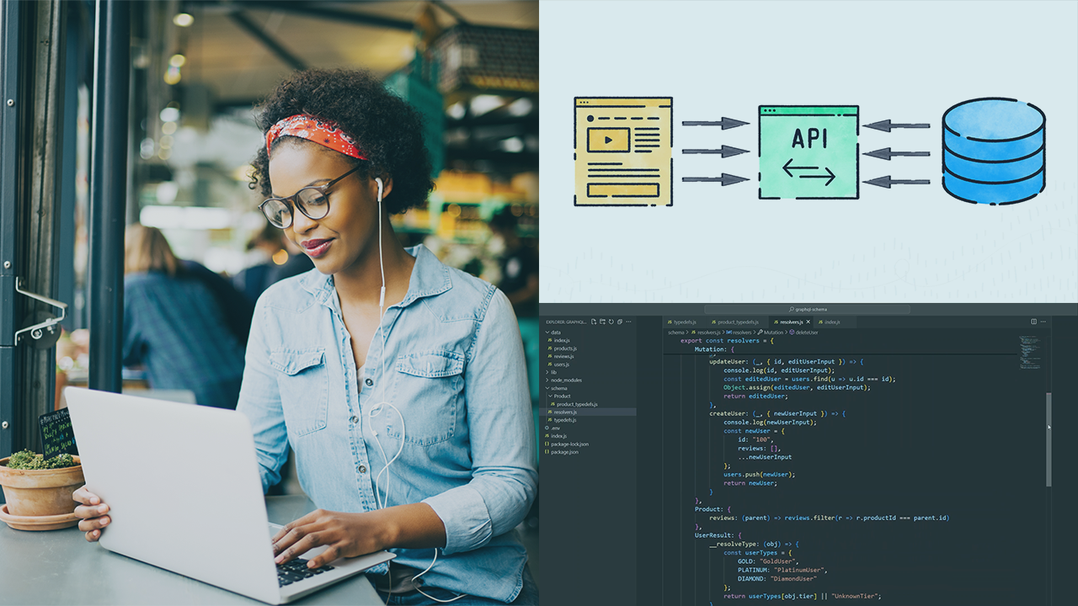Click the New File icon in Explorer

coord(594,322)
